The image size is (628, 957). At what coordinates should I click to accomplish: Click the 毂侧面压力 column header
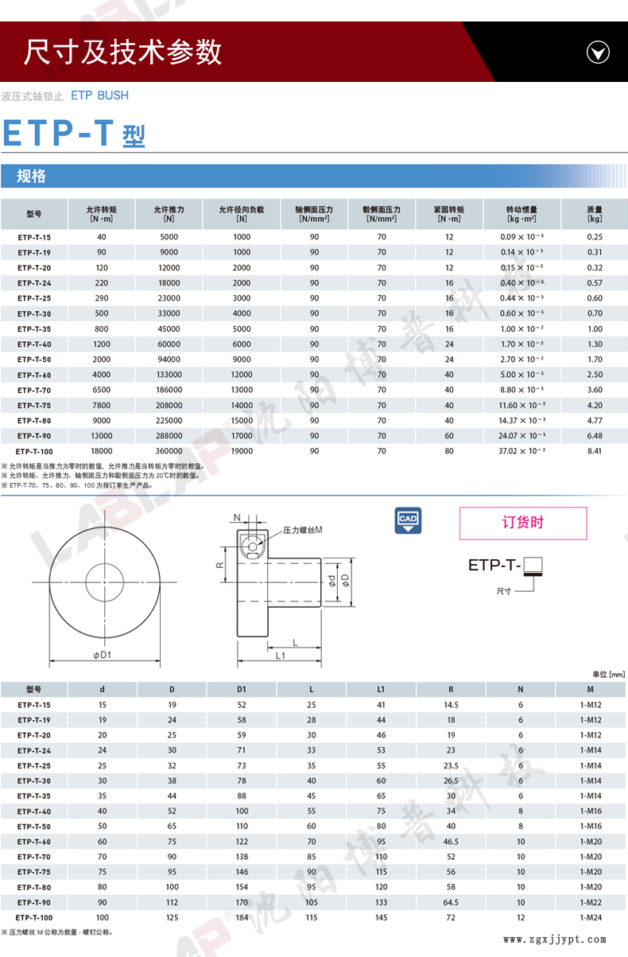pos(382,214)
